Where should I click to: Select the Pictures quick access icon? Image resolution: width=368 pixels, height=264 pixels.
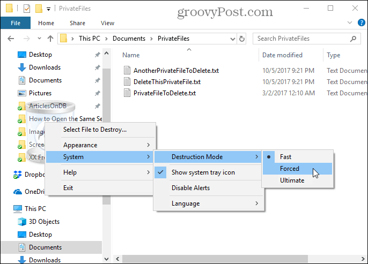tap(22, 93)
